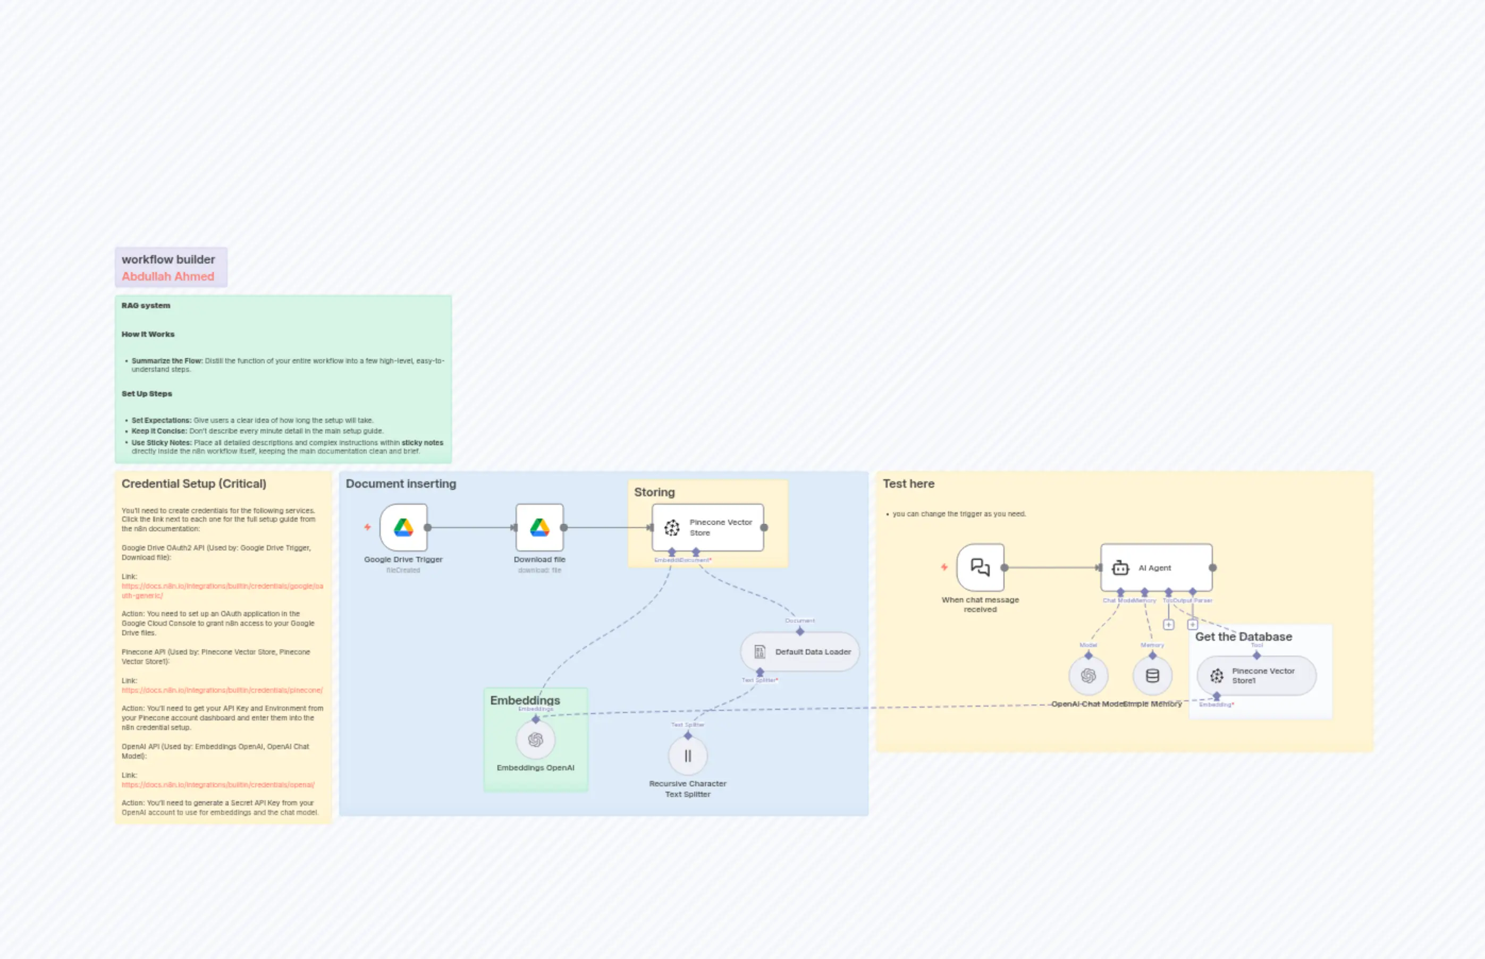Open the AI Agent robot node
Viewport: 1485px width, 959px height.
coord(1156,567)
